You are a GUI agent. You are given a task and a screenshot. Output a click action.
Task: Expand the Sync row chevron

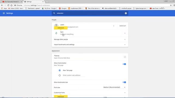[125, 33]
